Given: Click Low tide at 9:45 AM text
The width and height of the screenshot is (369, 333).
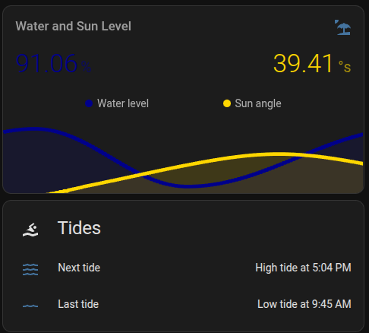Looking at the screenshot, I should pyautogui.click(x=304, y=304).
